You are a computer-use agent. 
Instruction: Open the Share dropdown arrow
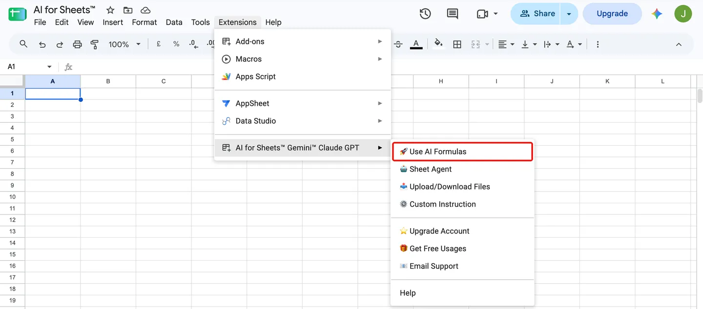point(569,14)
